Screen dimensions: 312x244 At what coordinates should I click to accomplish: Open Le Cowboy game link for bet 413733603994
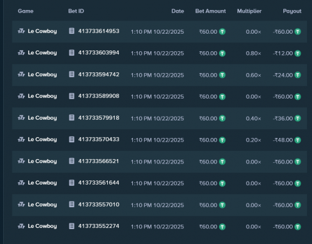[x=42, y=53]
